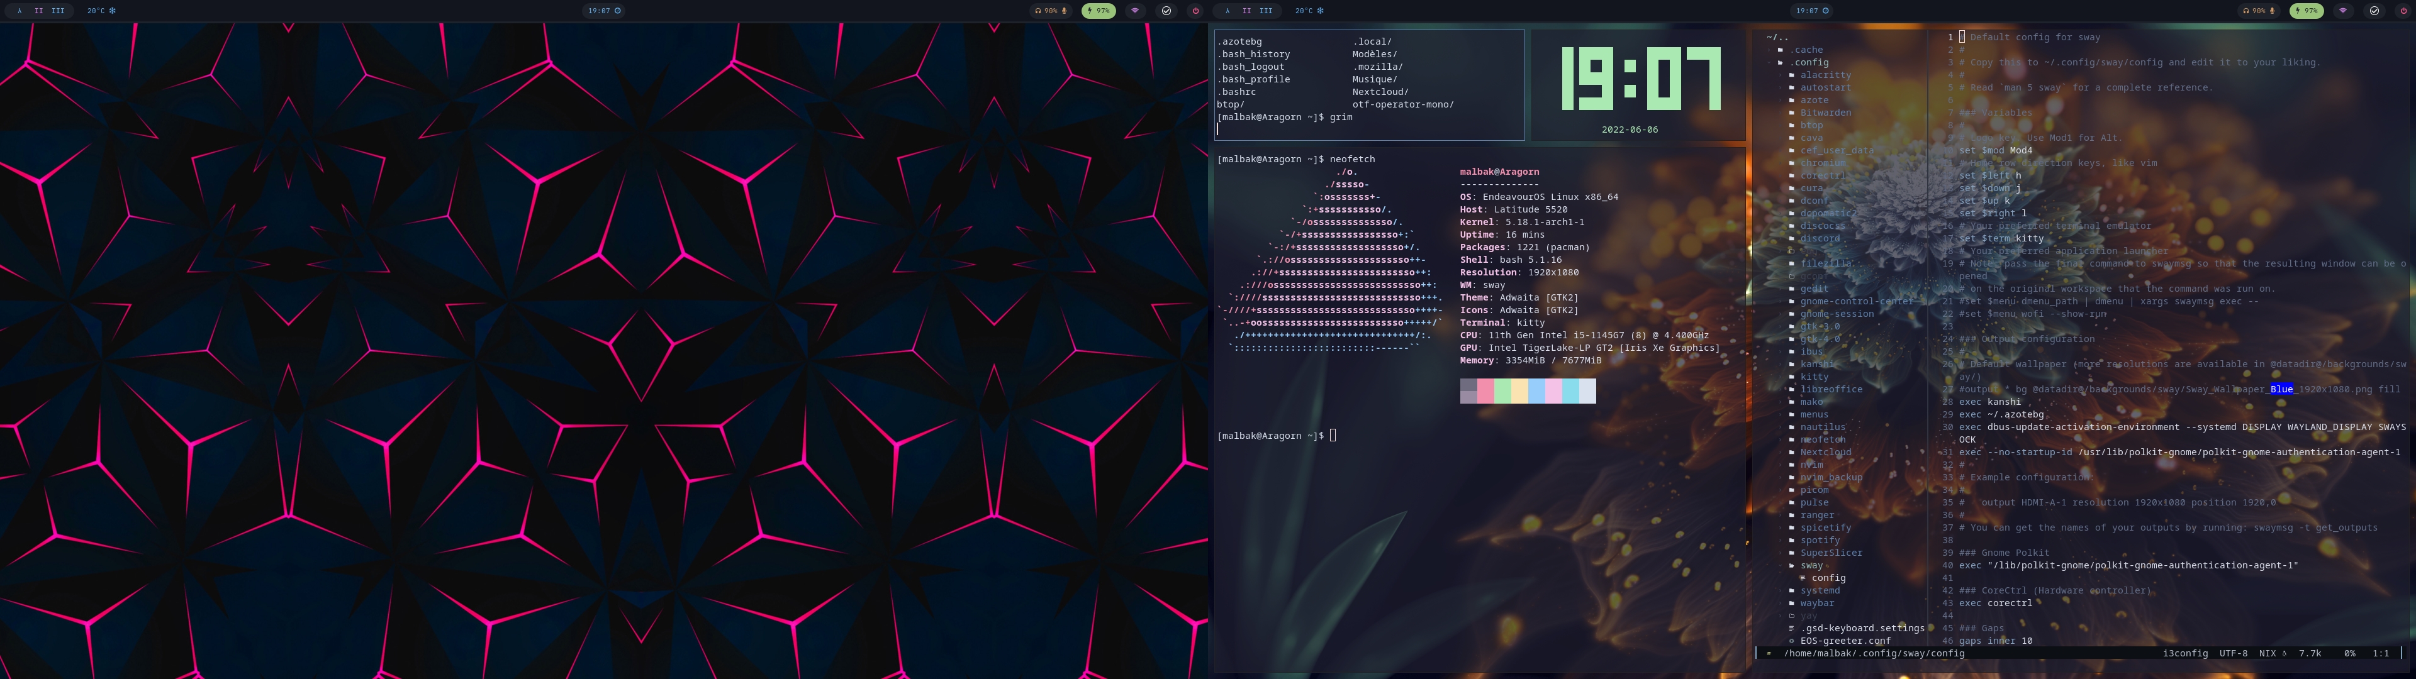
Task: Click the Wi-Fi icon on the left monitor's bar
Action: pos(1135,11)
